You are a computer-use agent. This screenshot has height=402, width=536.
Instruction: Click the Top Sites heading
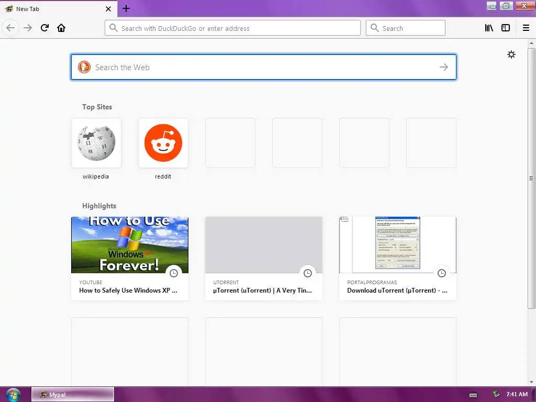coord(97,107)
